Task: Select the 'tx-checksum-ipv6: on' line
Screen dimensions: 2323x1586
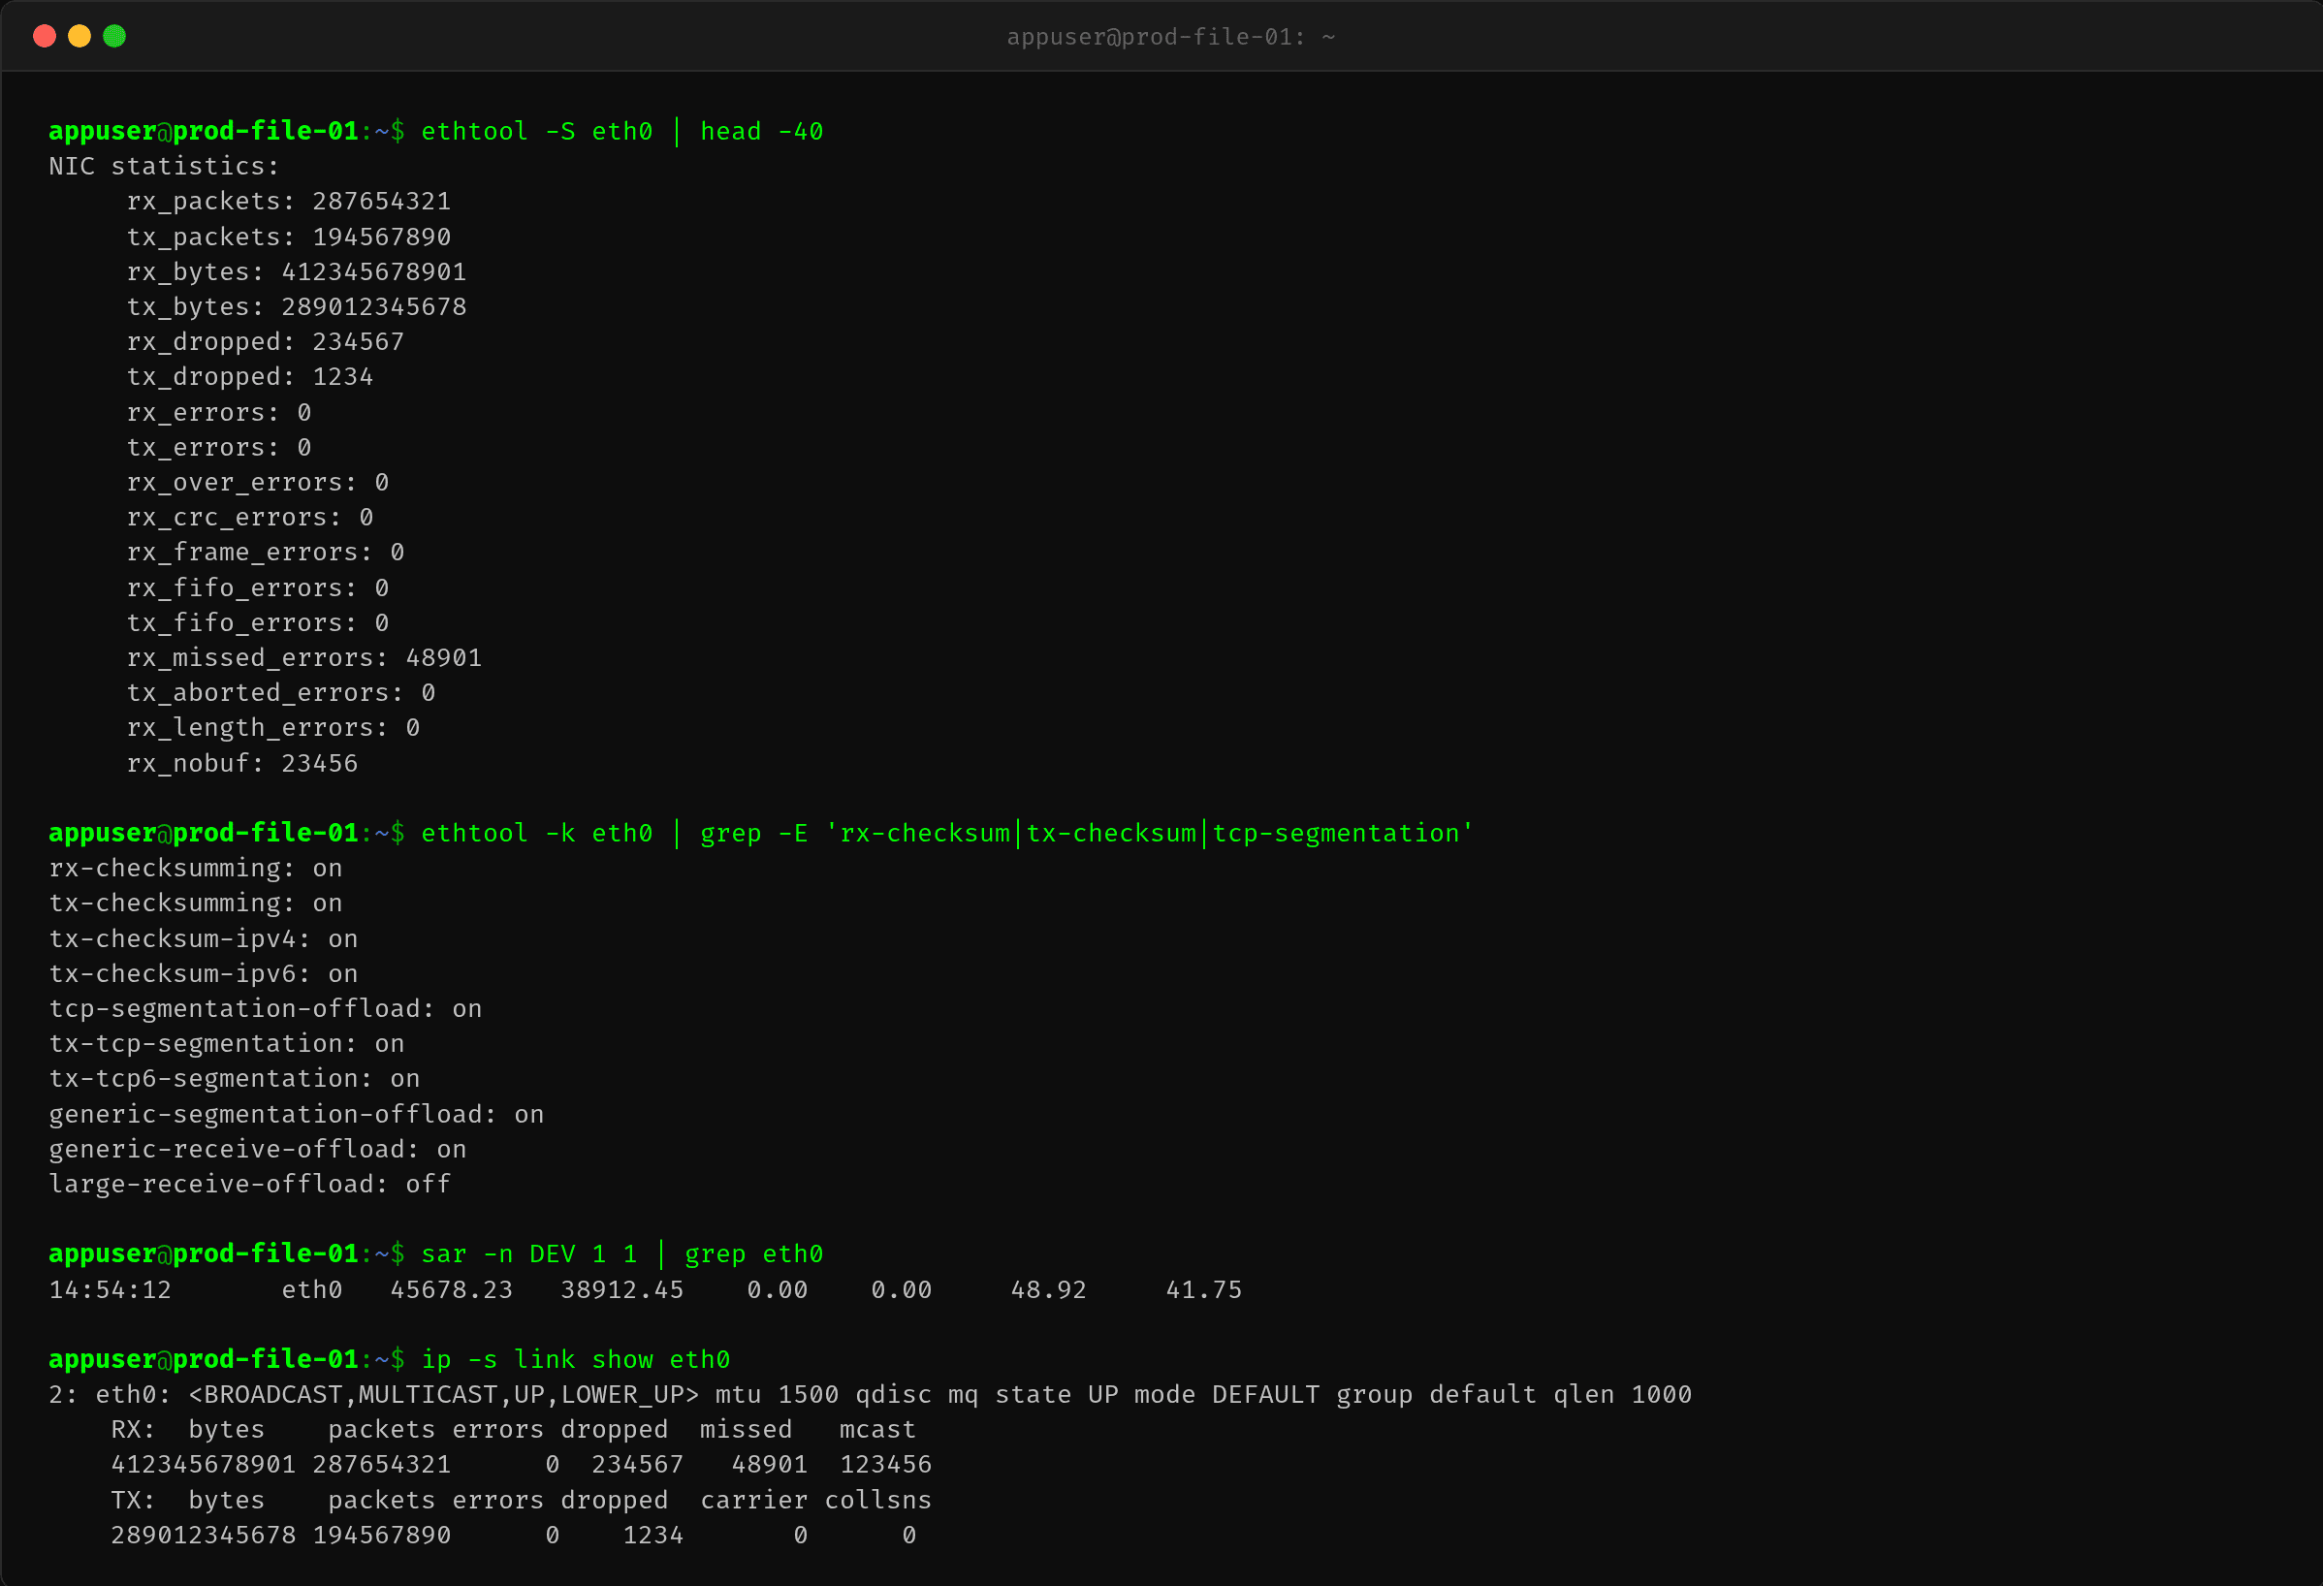Action: [x=204, y=973]
